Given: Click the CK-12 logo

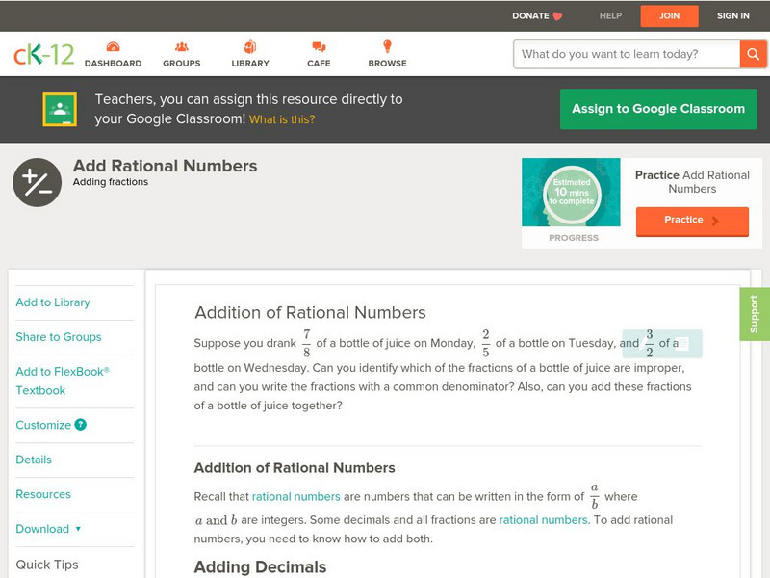Looking at the screenshot, I should (43, 54).
